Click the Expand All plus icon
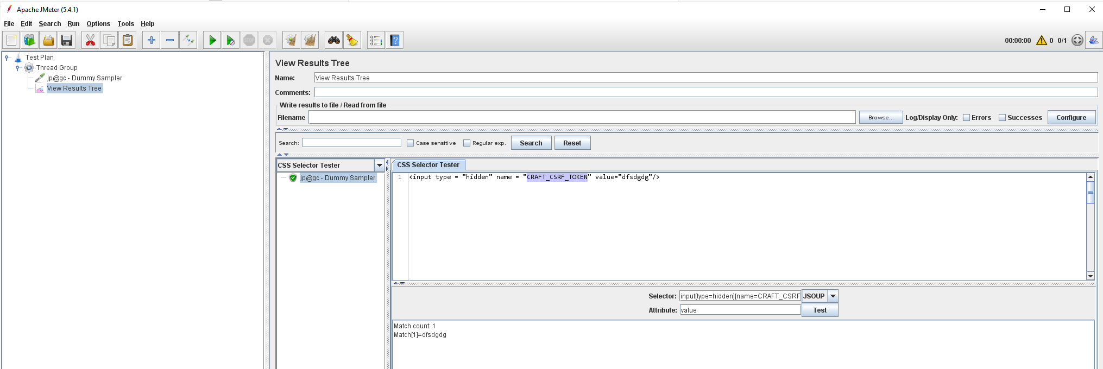The image size is (1103, 369). coord(152,40)
